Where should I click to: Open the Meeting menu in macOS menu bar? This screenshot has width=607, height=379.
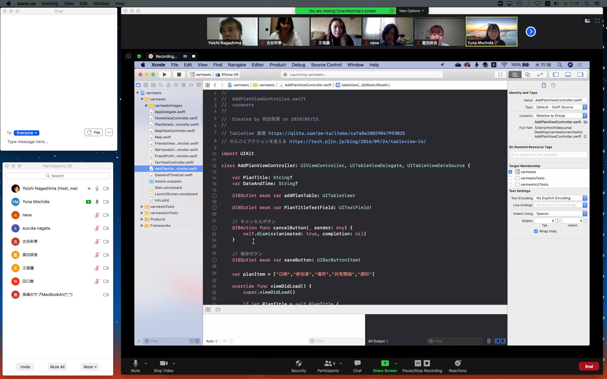pyautogui.click(x=50, y=3)
